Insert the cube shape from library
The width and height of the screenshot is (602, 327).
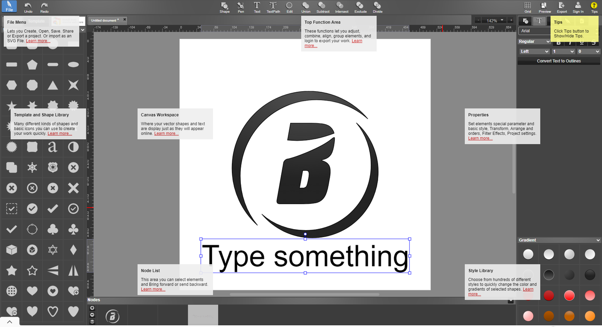coord(11,249)
